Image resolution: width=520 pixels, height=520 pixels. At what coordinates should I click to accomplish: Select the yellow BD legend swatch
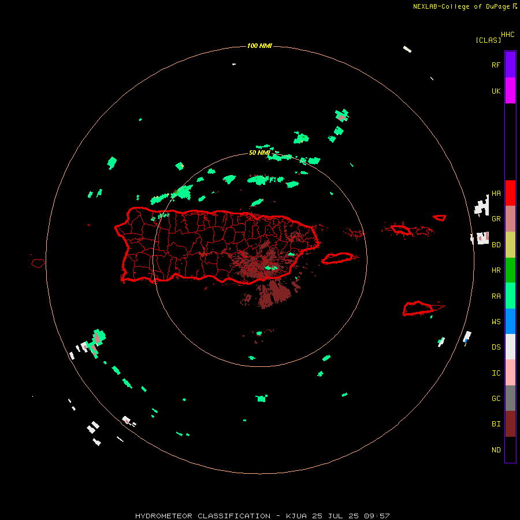click(x=510, y=245)
